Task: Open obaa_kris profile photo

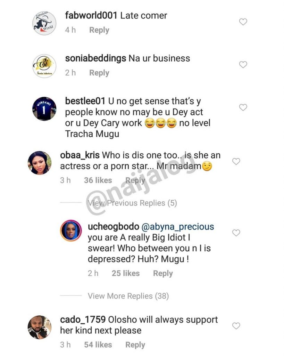Action: coord(40,163)
